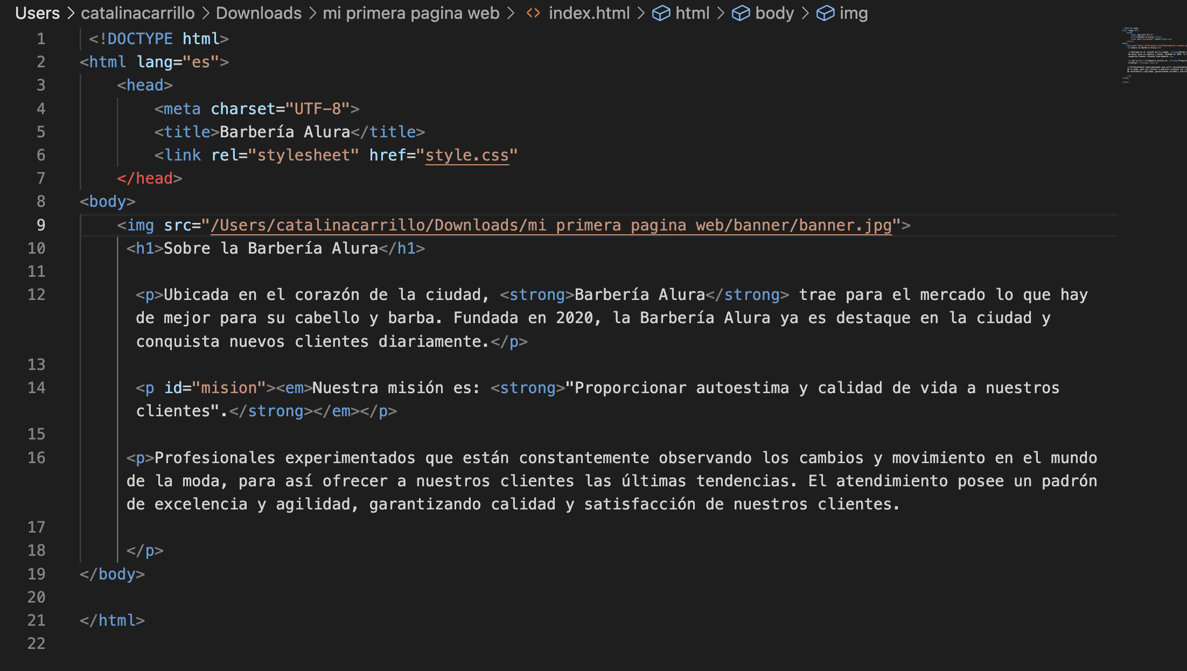
Task: Click line number 14 in the gutter
Action: [36, 388]
